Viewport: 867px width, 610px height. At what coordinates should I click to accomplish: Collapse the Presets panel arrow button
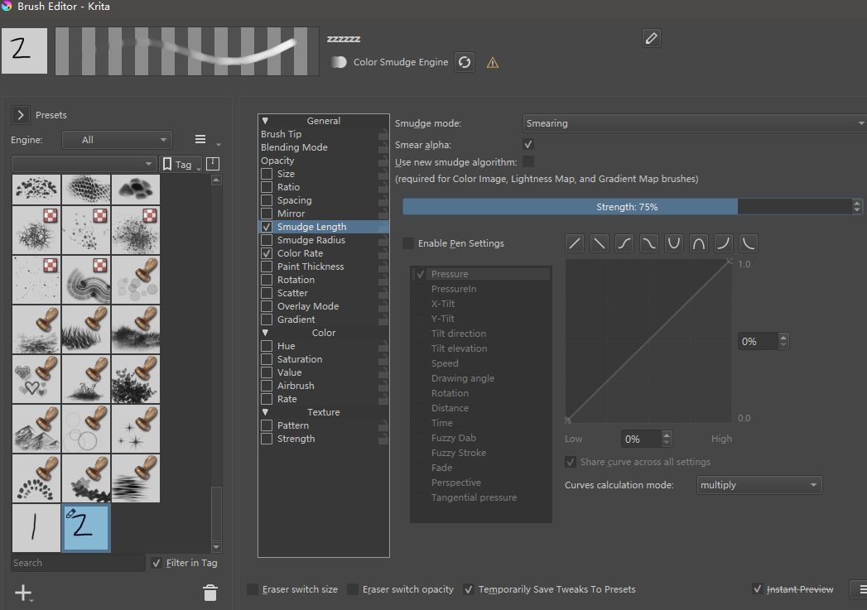tap(21, 115)
